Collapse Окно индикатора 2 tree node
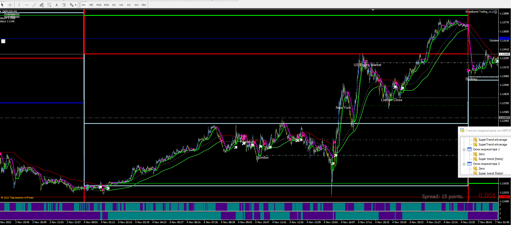Screen dimensions: 511x225 tap(464, 164)
